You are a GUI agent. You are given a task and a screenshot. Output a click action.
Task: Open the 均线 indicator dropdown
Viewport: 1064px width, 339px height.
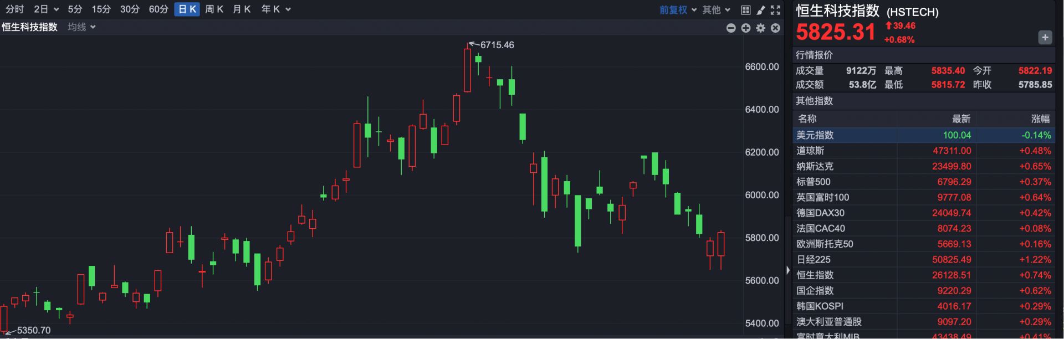pyautogui.click(x=81, y=27)
